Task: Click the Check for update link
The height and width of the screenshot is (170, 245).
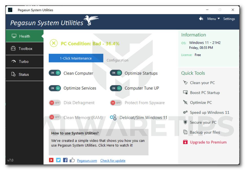Action: point(113,161)
